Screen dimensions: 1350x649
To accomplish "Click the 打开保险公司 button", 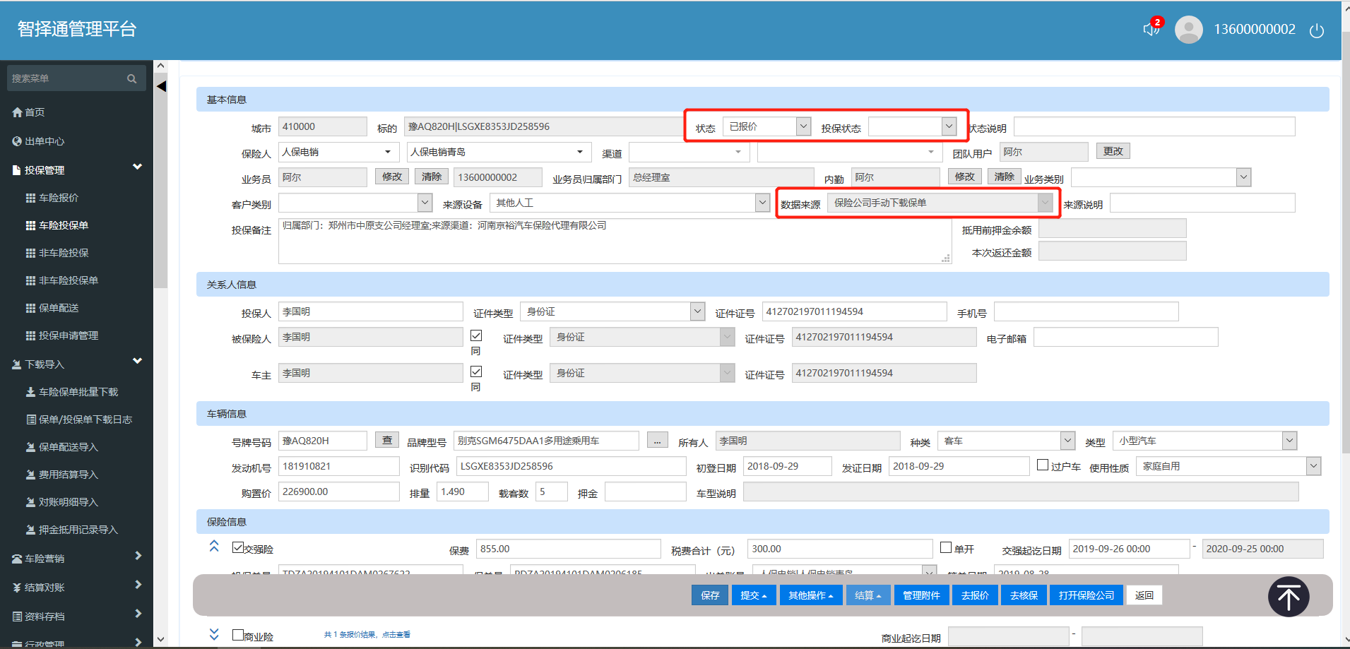I will coord(1086,595).
